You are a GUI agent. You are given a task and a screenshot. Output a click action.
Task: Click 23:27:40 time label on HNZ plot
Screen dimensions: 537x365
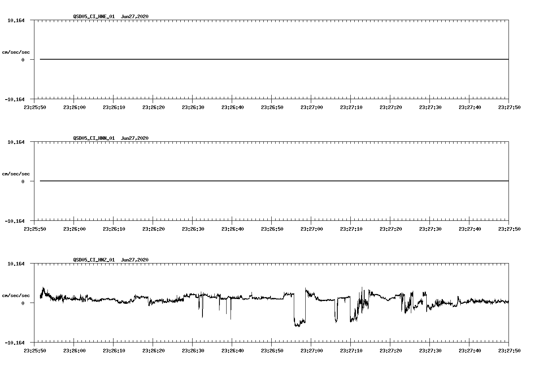coord(469,350)
